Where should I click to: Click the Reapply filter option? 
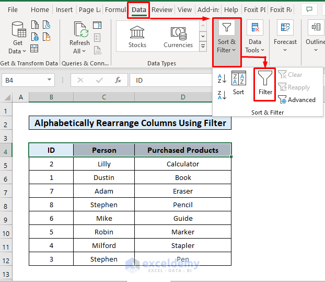pyautogui.click(x=294, y=87)
